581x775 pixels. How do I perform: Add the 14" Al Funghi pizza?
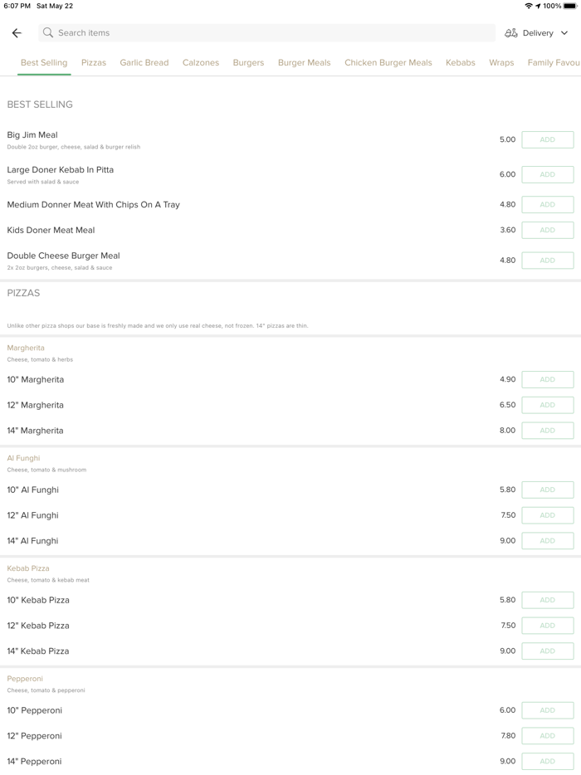547,541
